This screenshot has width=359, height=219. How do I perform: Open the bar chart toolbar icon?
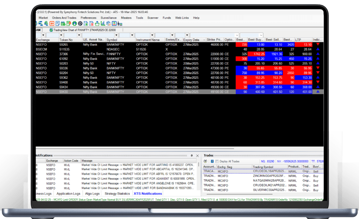103,24
